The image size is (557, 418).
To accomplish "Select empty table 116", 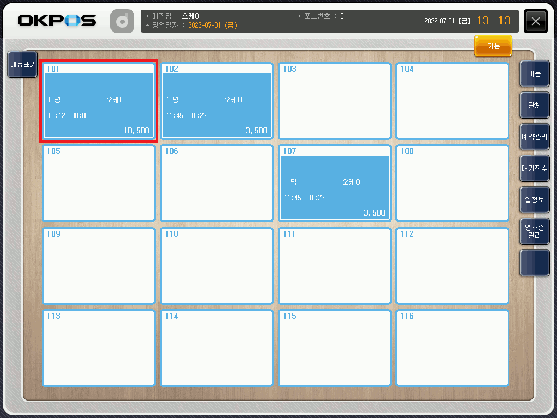I will [452, 348].
